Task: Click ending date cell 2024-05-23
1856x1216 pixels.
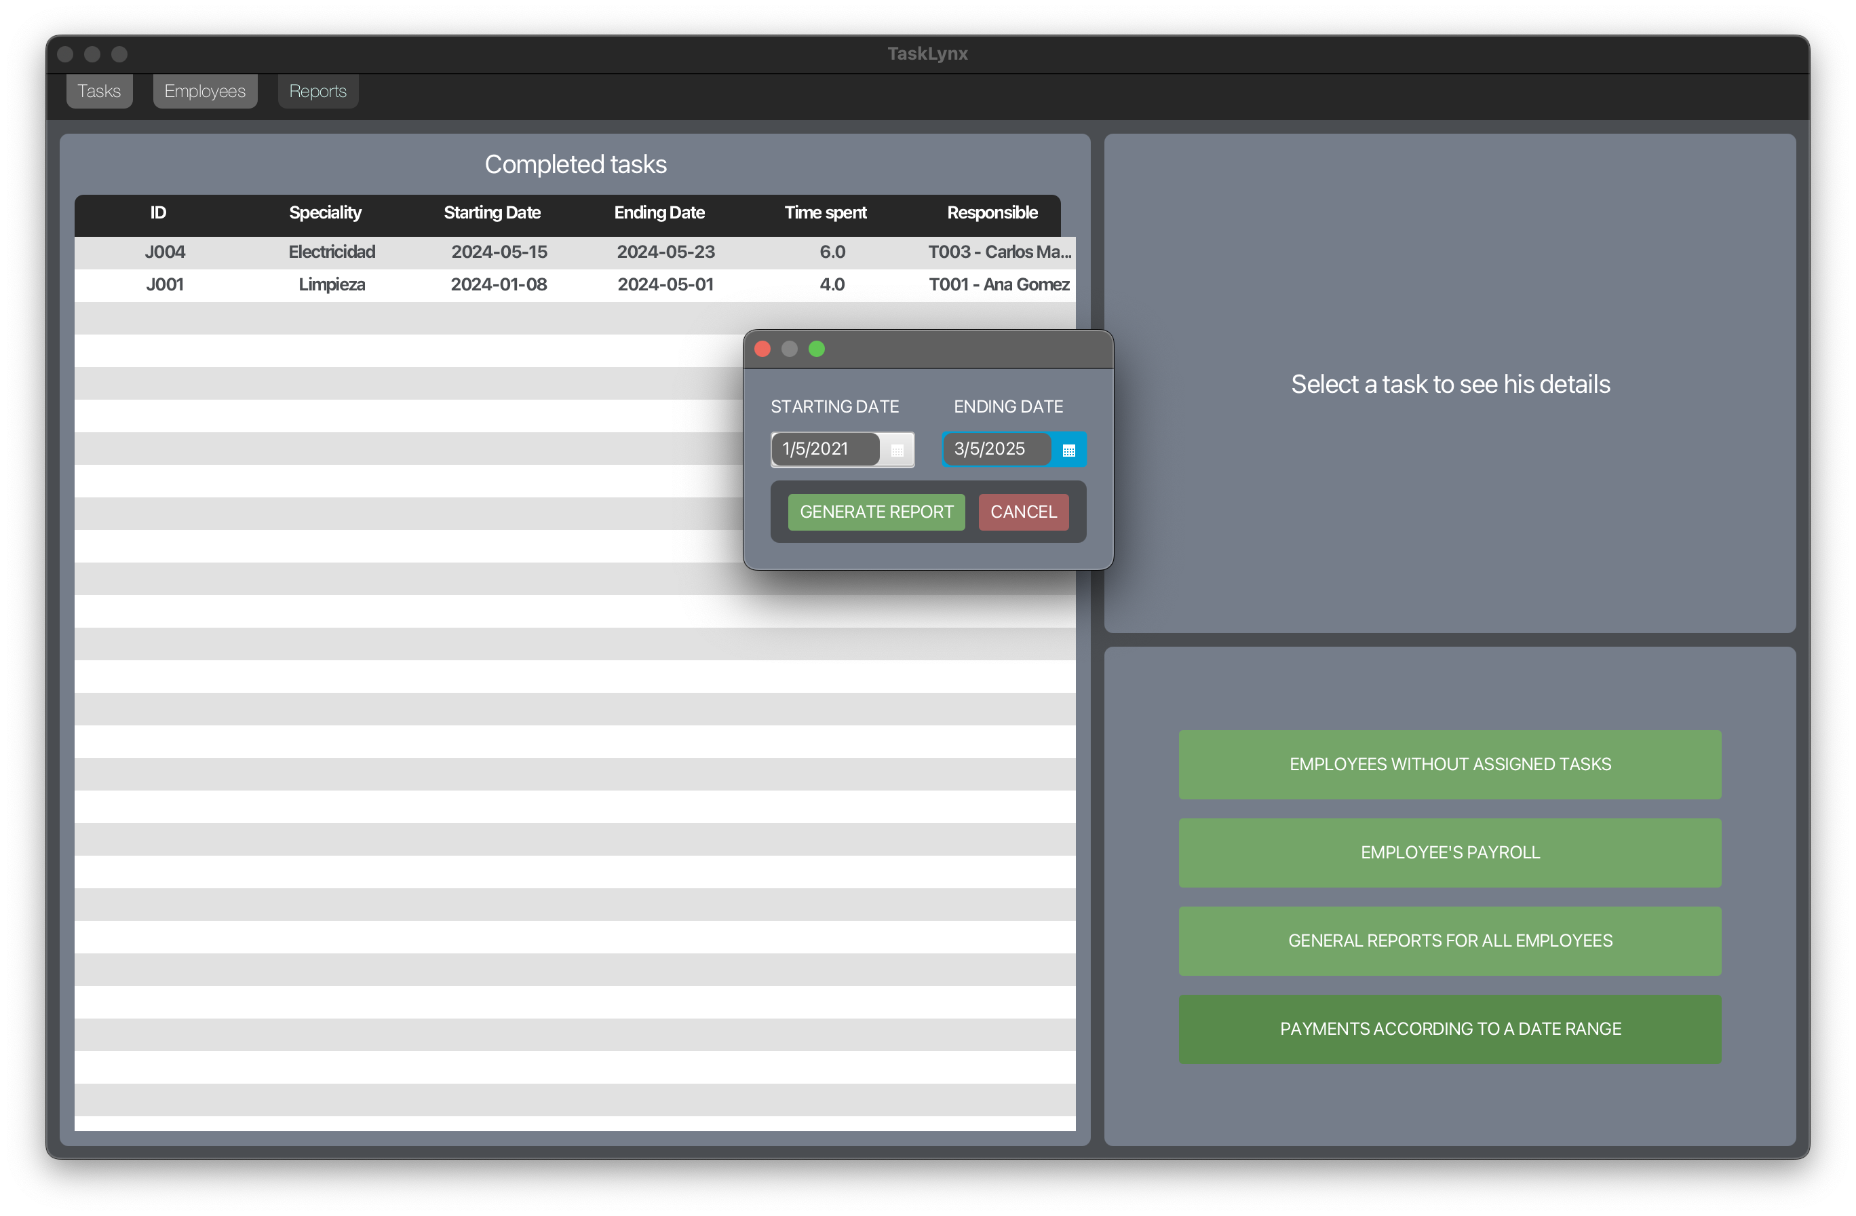Action: tap(666, 252)
